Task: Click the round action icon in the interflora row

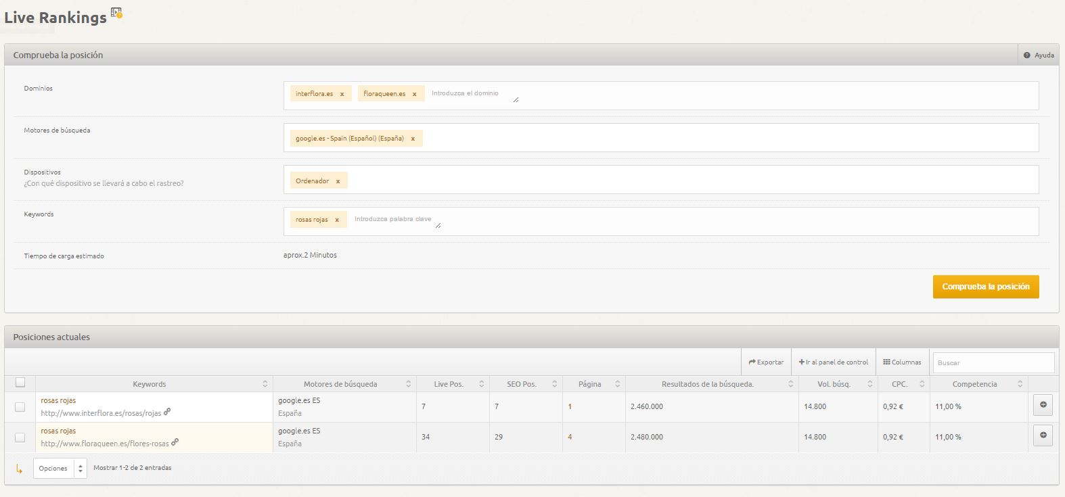Action: (x=1043, y=404)
